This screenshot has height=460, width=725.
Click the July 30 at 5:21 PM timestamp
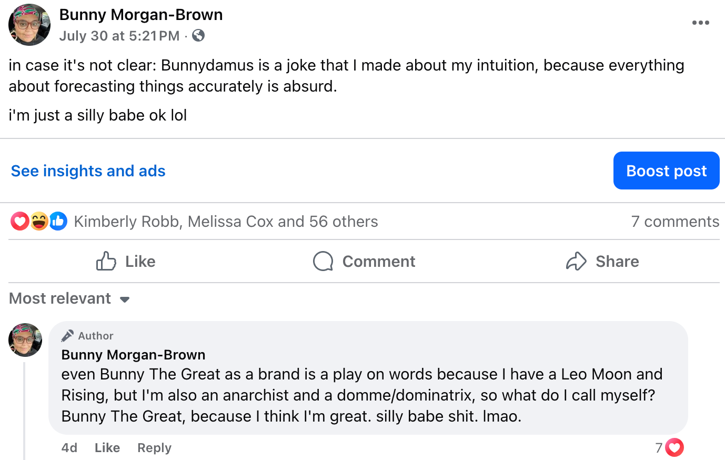pyautogui.click(x=119, y=36)
